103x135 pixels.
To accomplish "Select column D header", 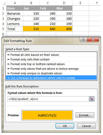I will (64, 3).
